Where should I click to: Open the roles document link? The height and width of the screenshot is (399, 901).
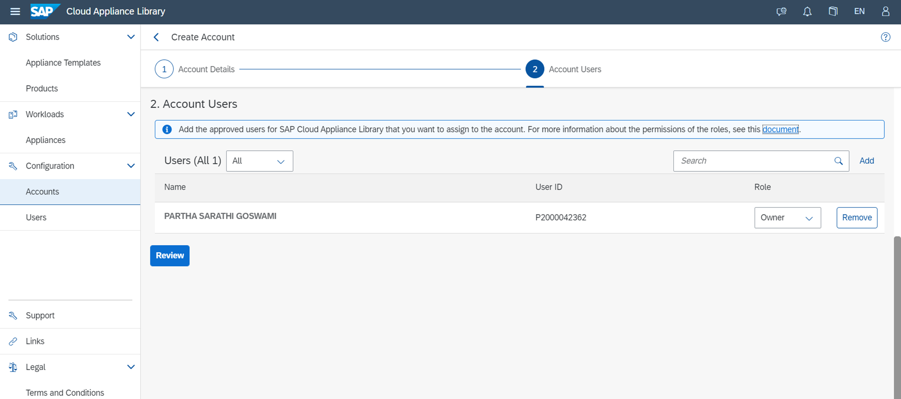coord(780,130)
